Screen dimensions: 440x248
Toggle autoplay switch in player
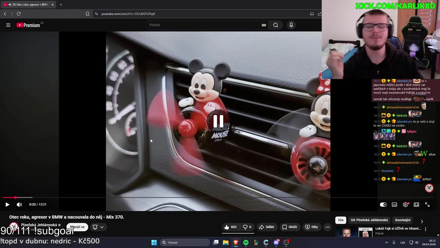(383, 205)
